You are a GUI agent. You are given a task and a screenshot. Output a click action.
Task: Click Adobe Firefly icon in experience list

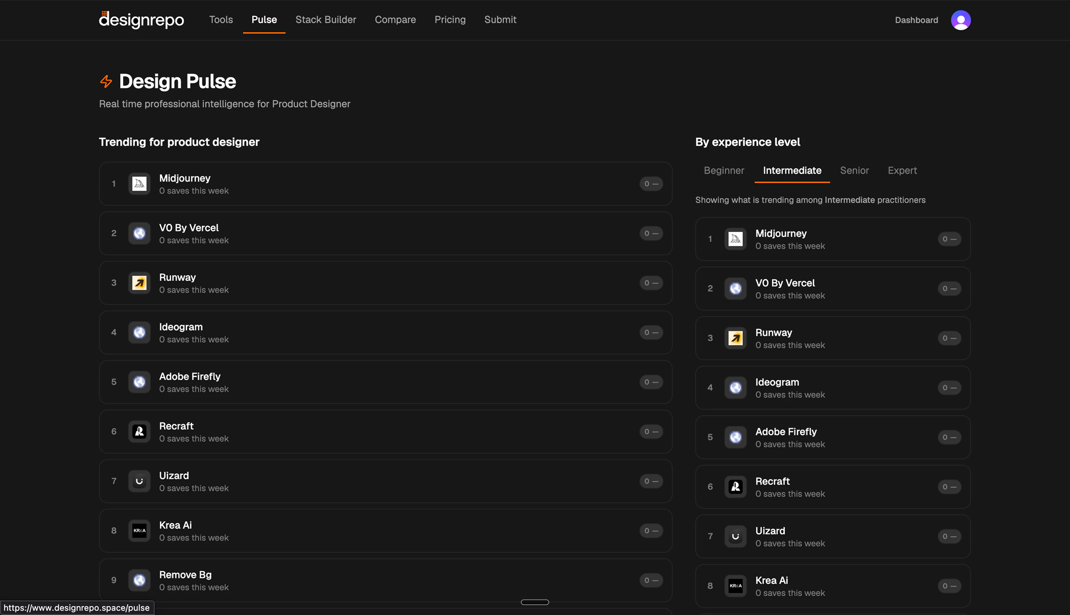735,437
